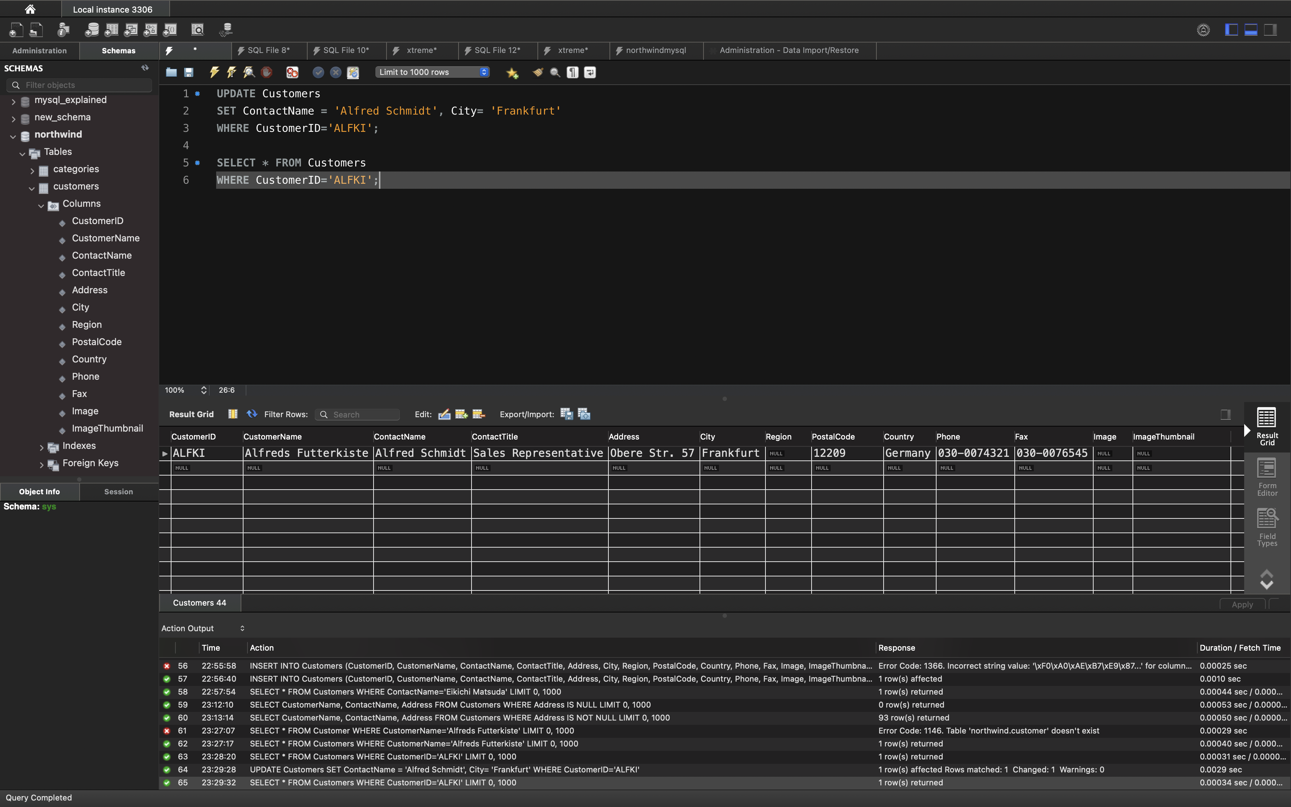The width and height of the screenshot is (1291, 807).
Task: Open the Session info tab
Action: click(x=119, y=491)
